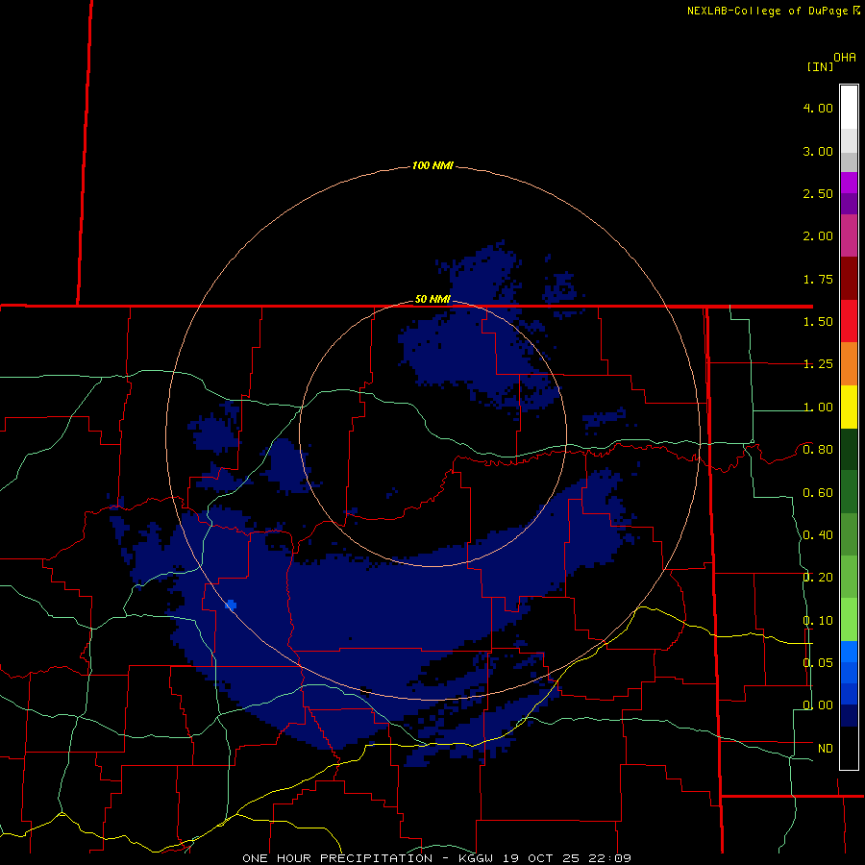This screenshot has width=865, height=865.
Task: Select the black ND swatch in scale
Action: 849,748
